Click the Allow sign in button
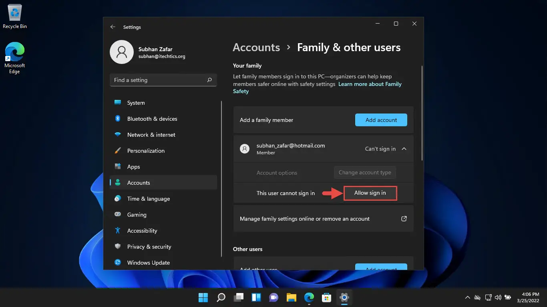 pyautogui.click(x=370, y=193)
